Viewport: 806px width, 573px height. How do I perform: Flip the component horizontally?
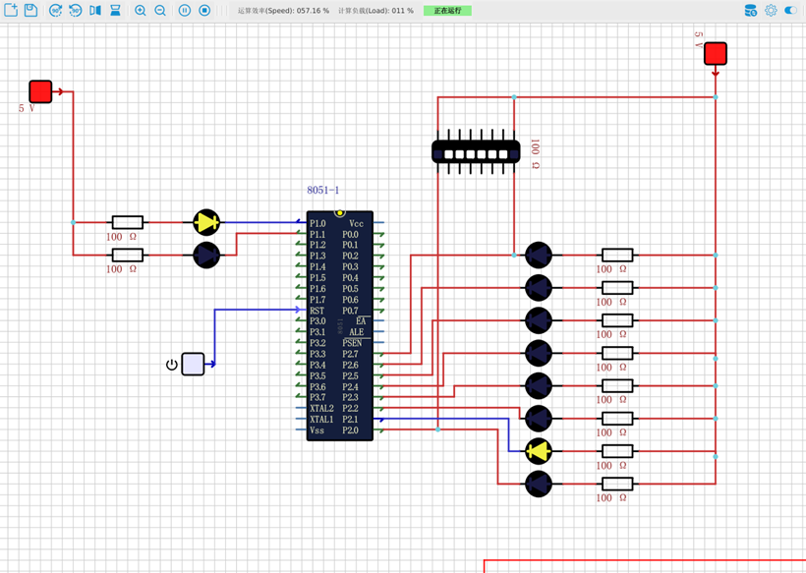pyautogui.click(x=95, y=10)
